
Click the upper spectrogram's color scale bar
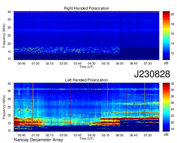[166, 35]
